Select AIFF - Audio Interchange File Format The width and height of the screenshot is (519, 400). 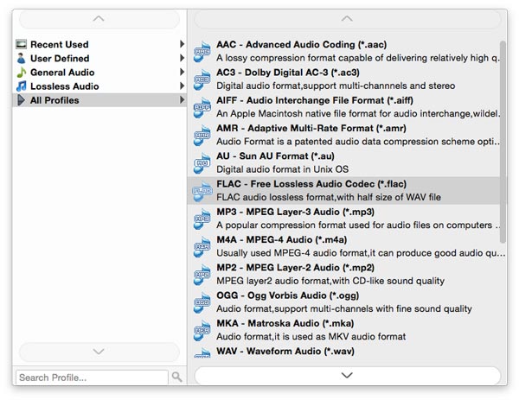pyautogui.click(x=344, y=107)
